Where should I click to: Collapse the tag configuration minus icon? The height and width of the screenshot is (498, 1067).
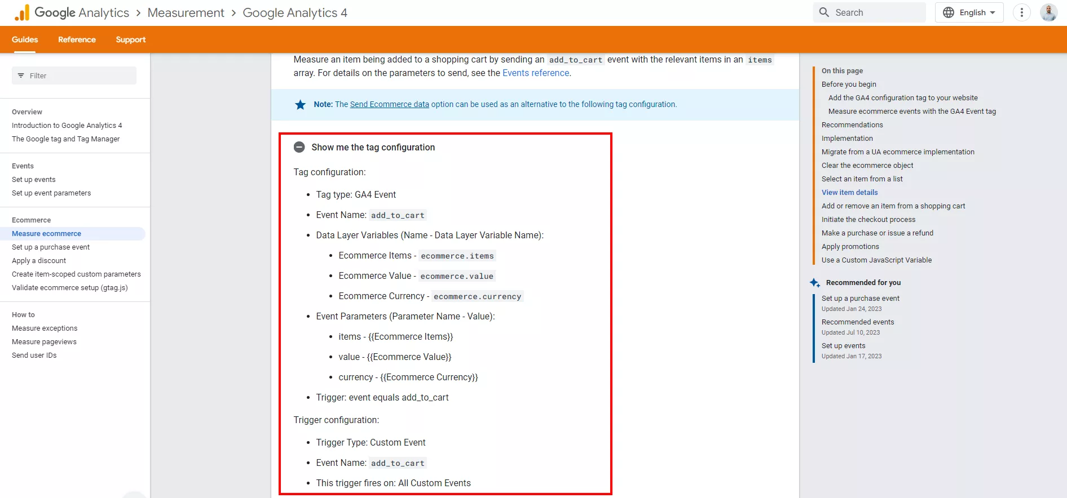pos(299,147)
